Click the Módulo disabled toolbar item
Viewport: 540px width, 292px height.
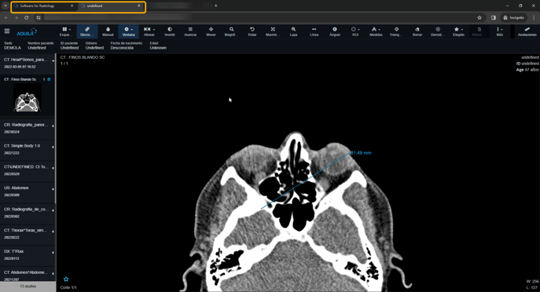point(479,31)
